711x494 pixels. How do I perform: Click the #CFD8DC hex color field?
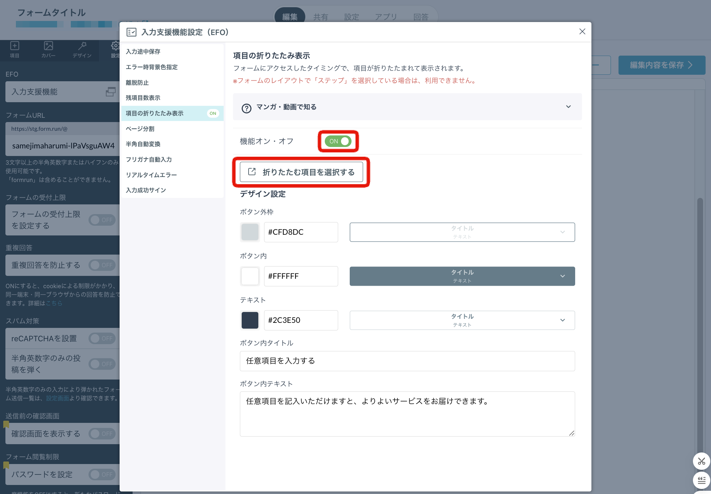point(301,232)
